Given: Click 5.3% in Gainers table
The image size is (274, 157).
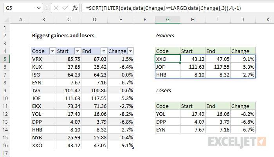Looking at the screenshot, I should click(x=243, y=67).
